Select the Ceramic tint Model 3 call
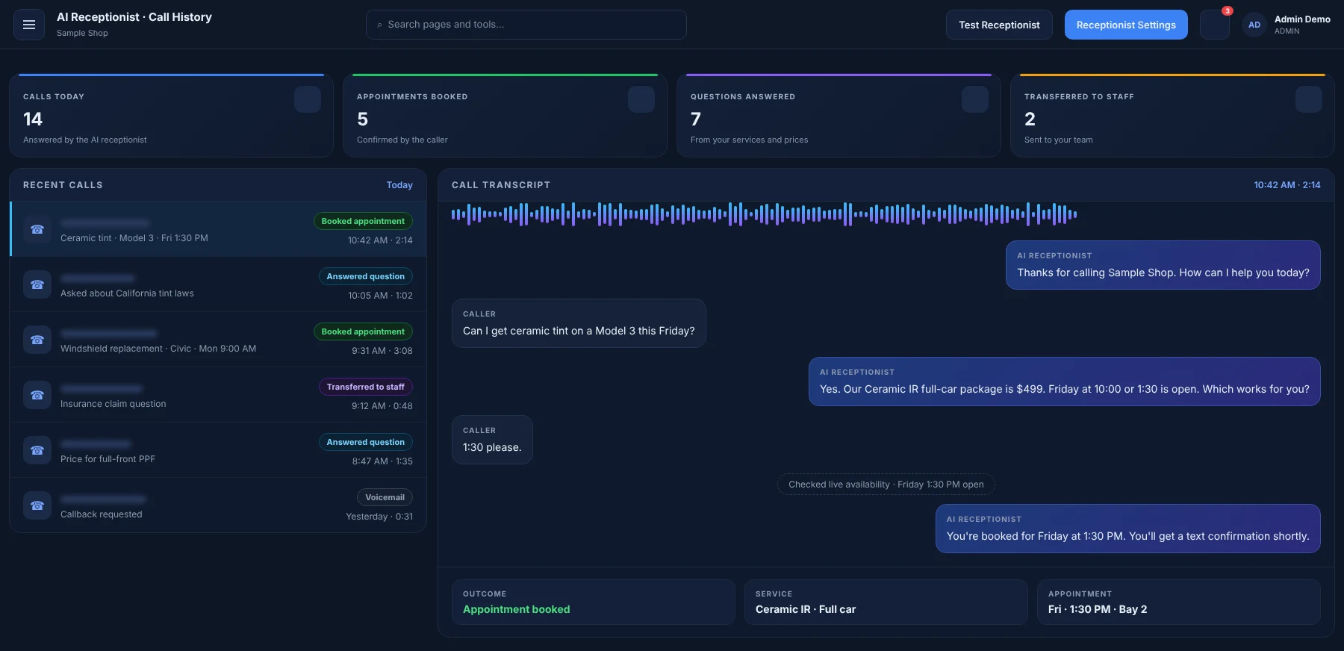 tap(218, 229)
